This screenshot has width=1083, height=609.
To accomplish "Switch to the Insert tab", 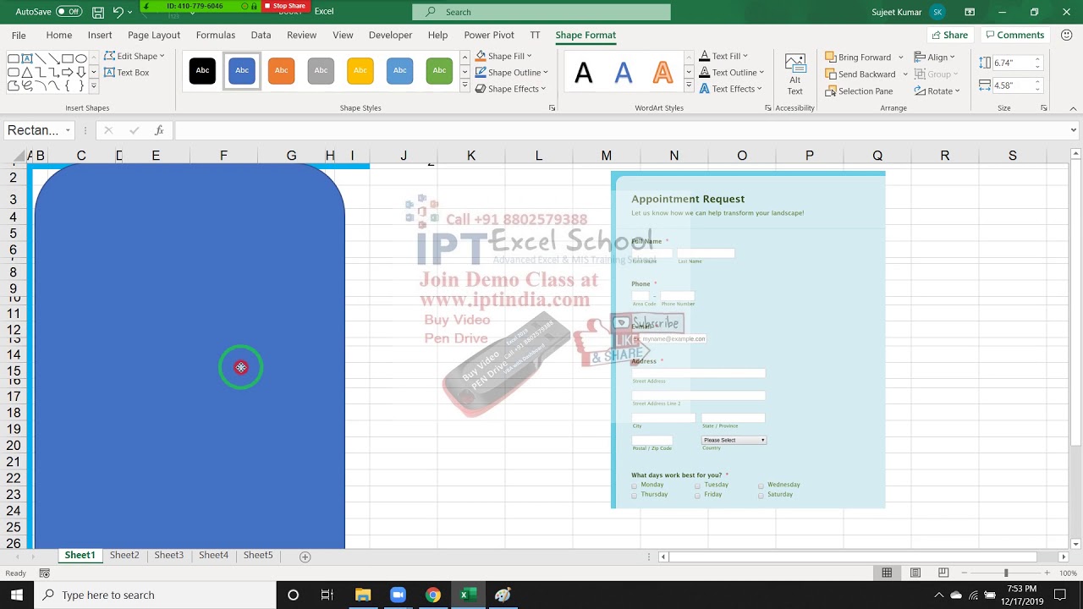I will [x=100, y=35].
